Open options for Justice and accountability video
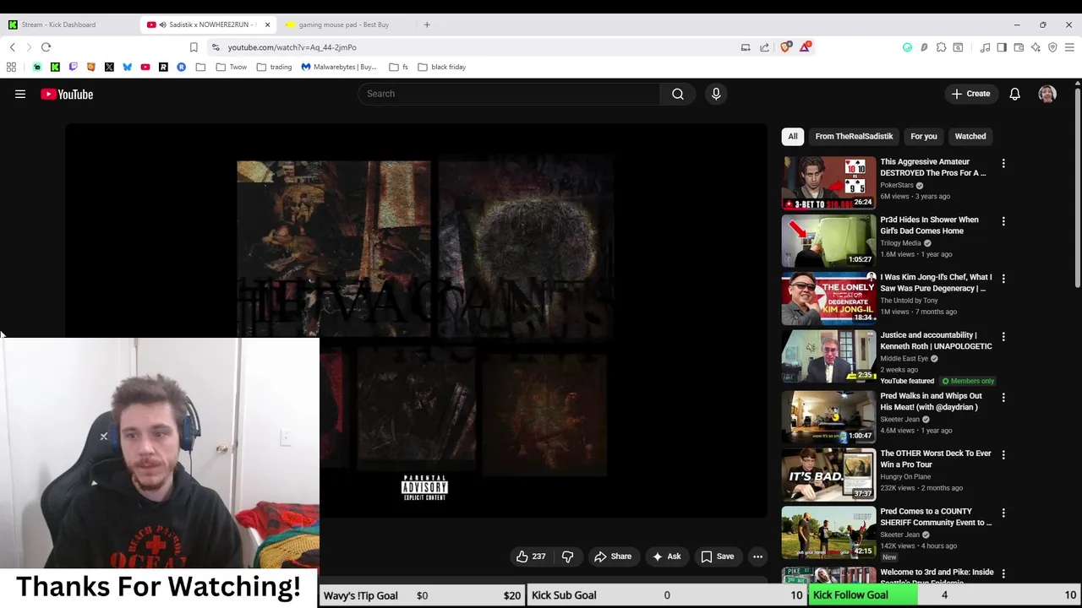The width and height of the screenshot is (1082, 608). coord(1003,337)
